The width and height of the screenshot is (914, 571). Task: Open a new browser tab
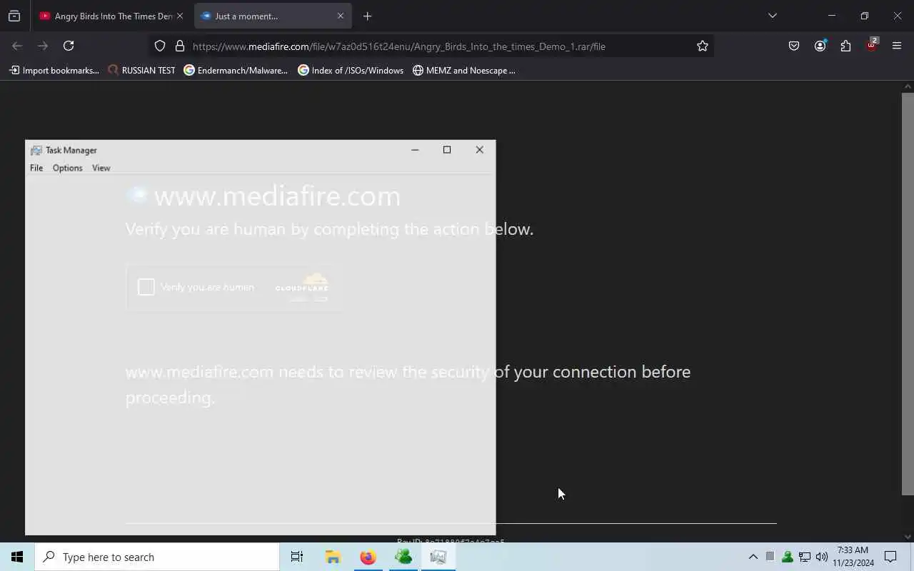tap(367, 16)
